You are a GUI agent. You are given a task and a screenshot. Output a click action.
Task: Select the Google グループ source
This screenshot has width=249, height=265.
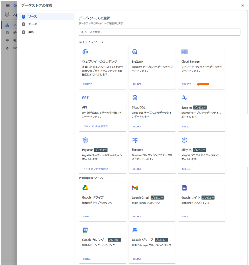137,259
